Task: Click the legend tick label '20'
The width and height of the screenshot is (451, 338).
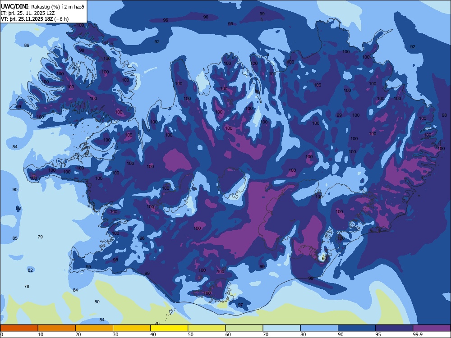Action: tap(78, 334)
